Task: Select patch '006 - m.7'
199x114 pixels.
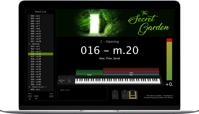Action: tap(35, 26)
